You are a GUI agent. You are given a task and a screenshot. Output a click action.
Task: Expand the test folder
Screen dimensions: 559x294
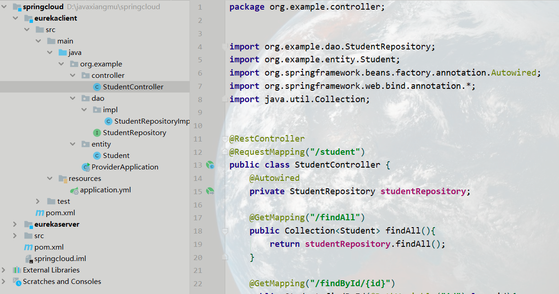tap(38, 201)
